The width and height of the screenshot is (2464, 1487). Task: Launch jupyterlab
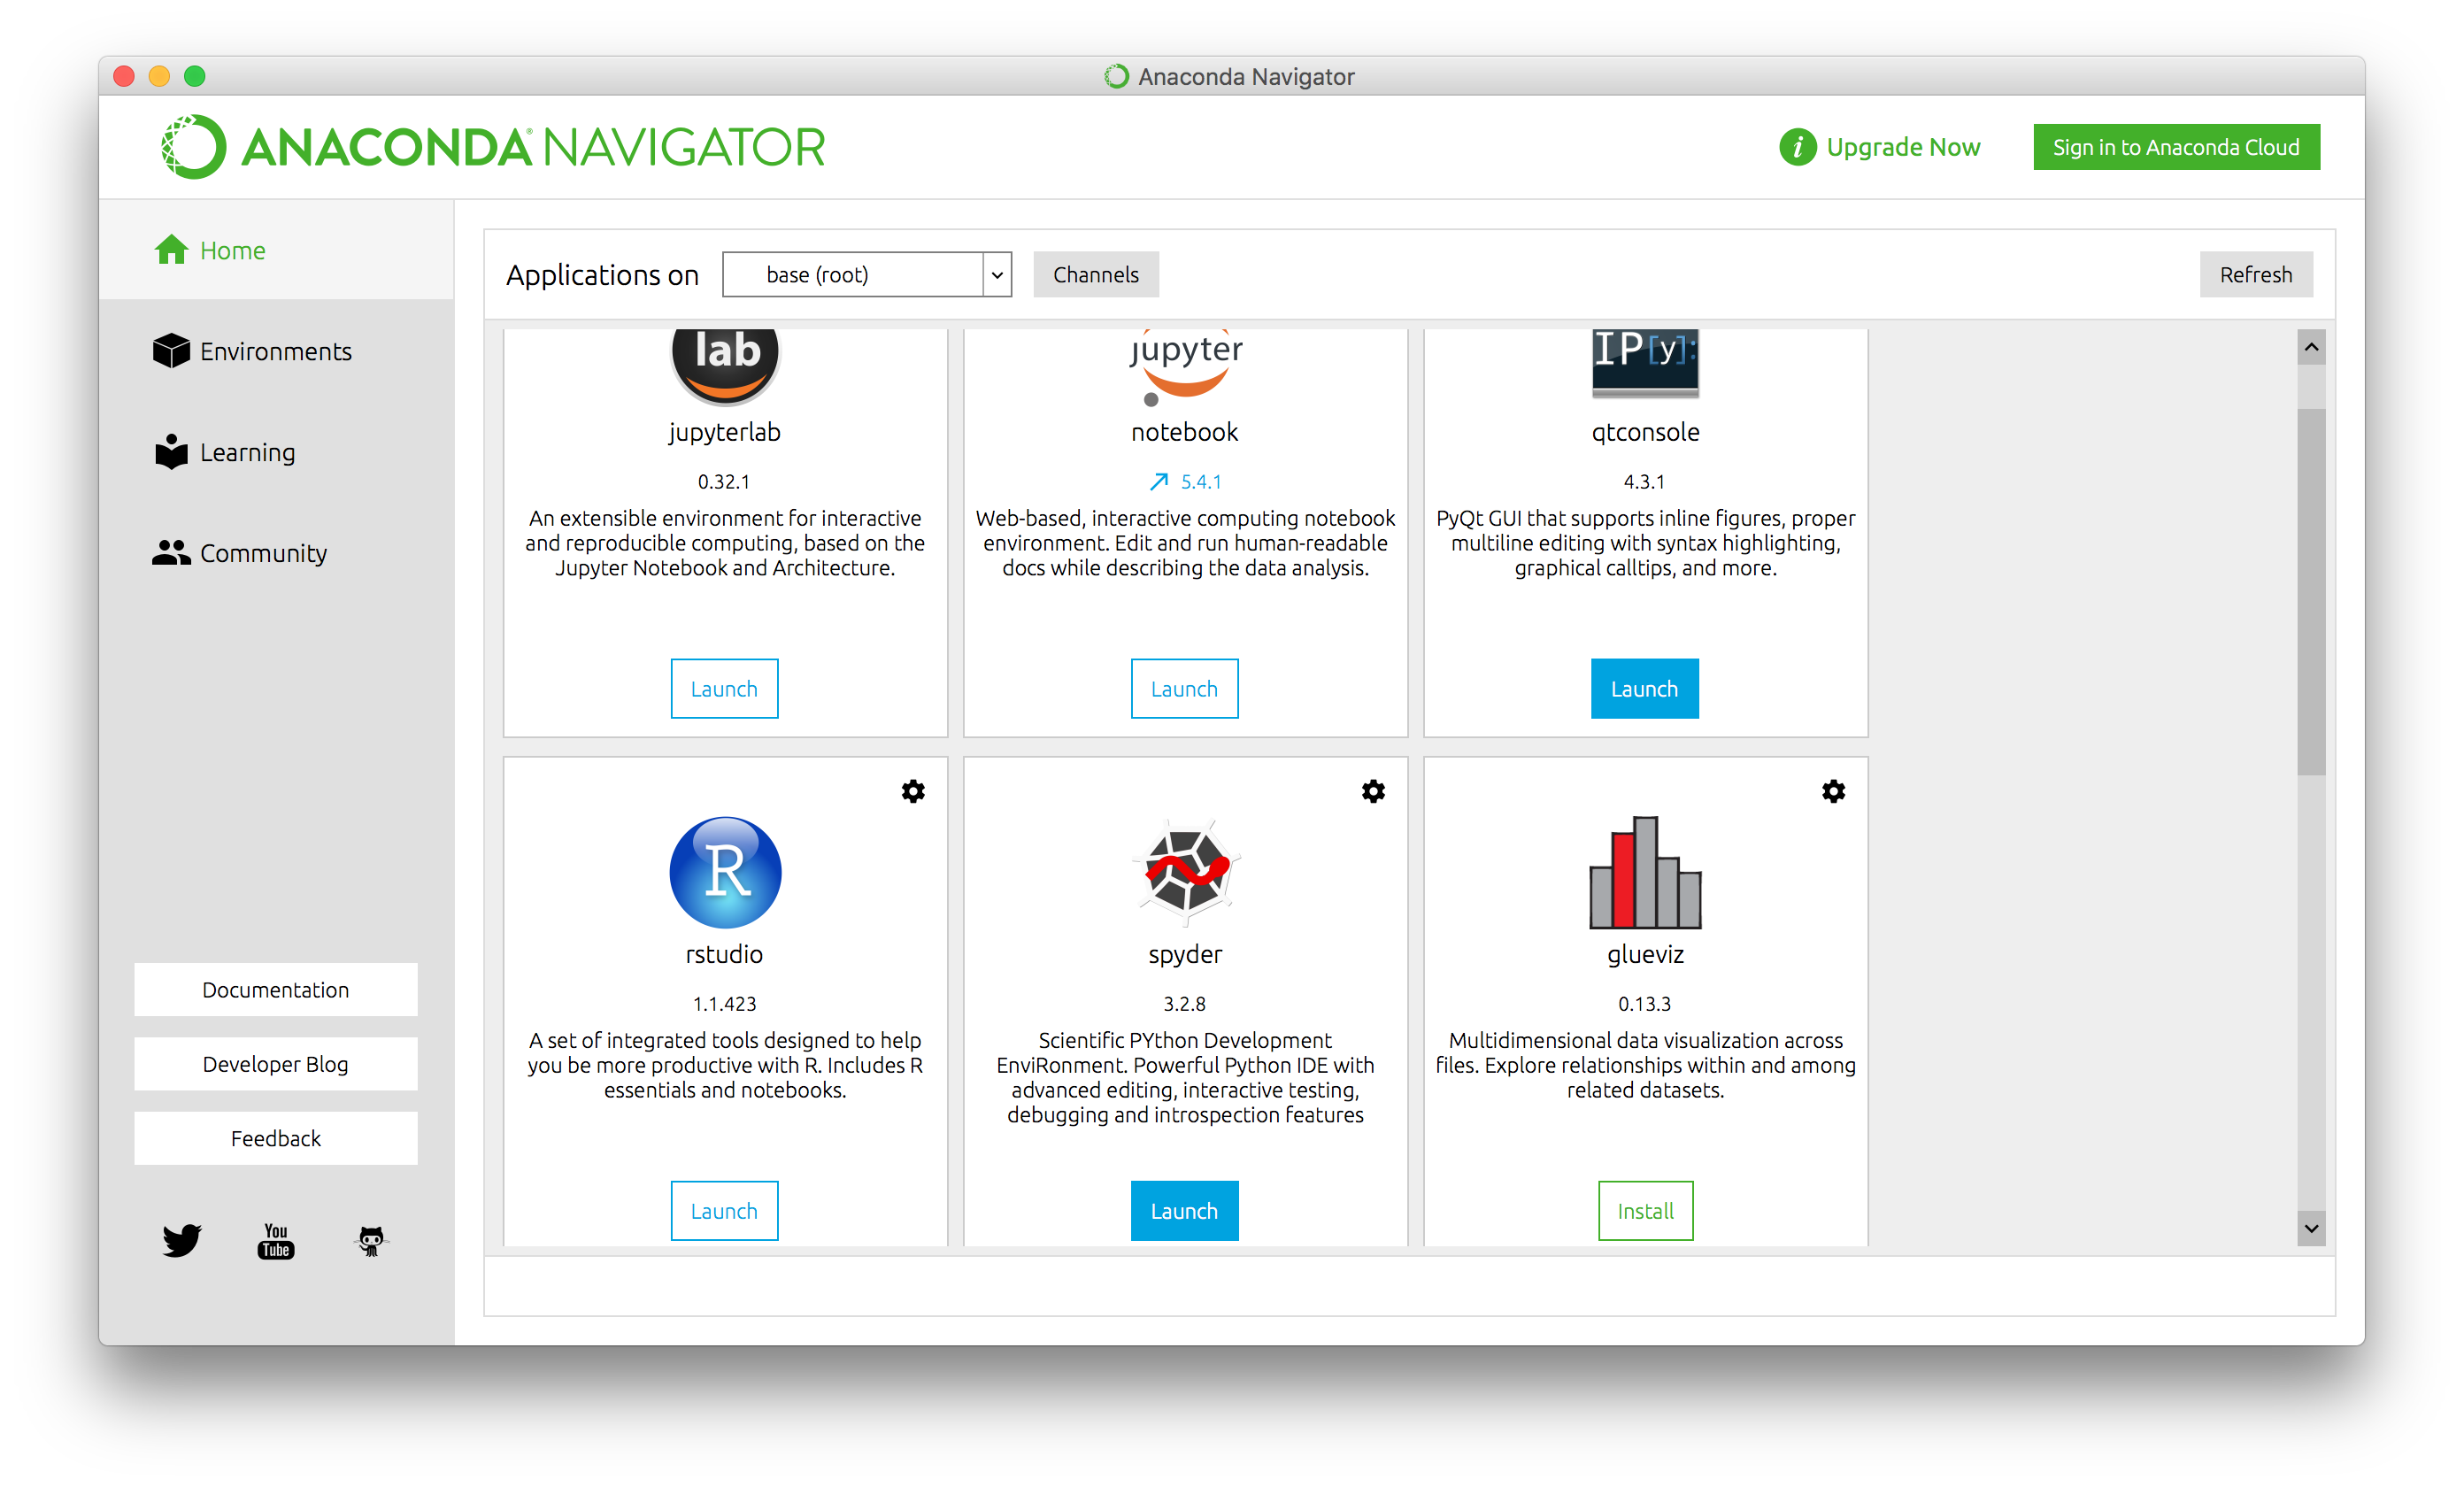[x=724, y=688]
